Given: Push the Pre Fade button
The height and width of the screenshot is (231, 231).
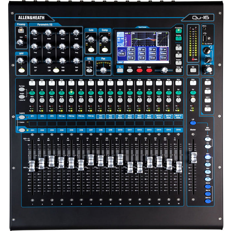Looking at the screenshot, I should (22, 89).
